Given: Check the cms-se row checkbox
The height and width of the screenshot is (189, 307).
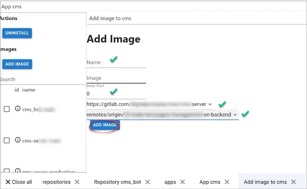Looking at the screenshot, I should pos(7,140).
